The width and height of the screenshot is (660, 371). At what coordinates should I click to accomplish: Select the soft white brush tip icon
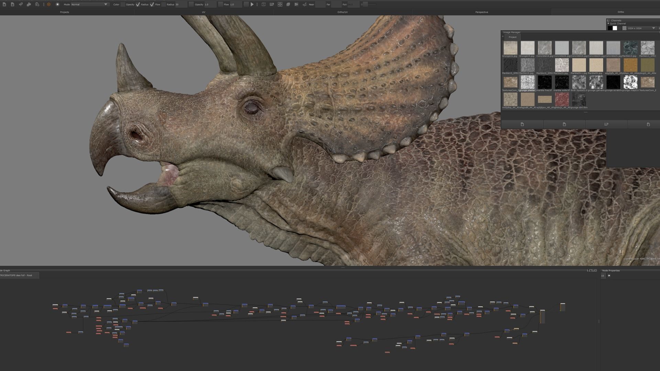[57, 4]
